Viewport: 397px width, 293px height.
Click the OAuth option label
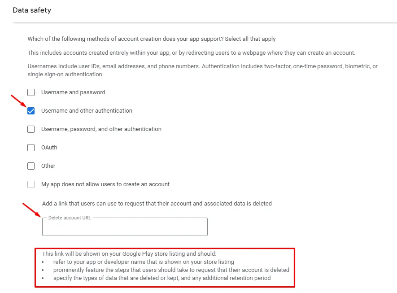(x=49, y=147)
